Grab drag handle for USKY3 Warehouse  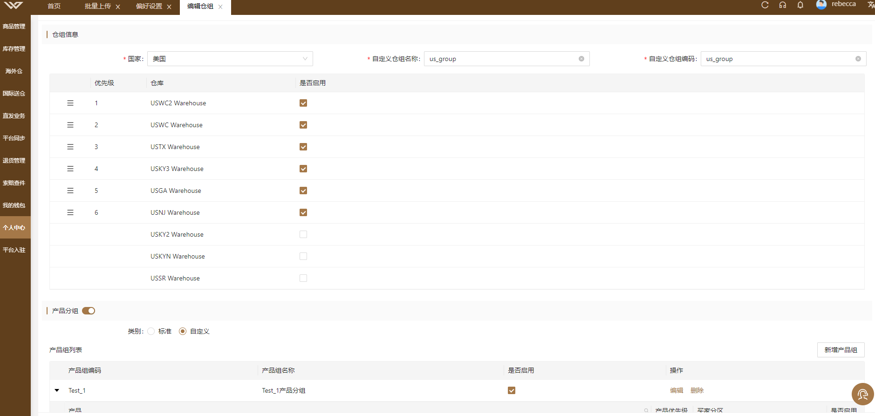70,169
